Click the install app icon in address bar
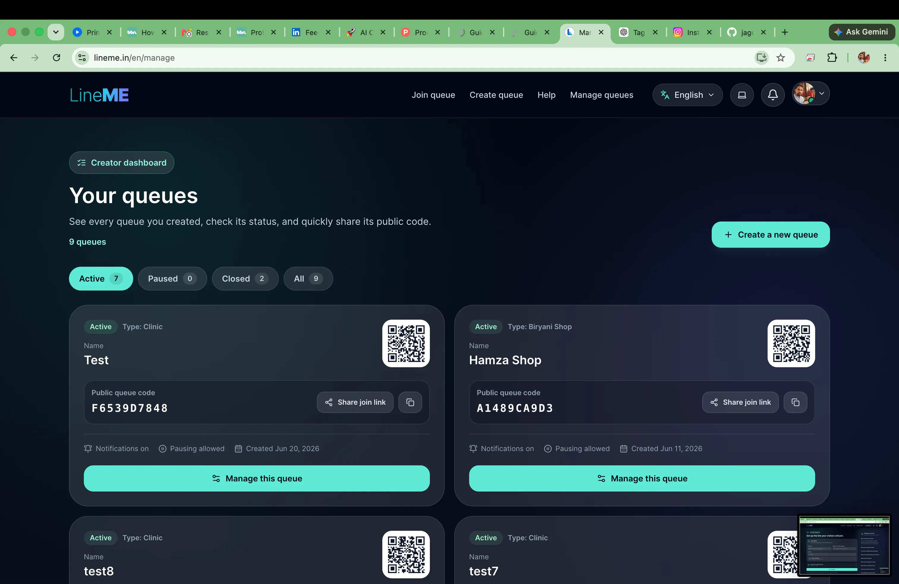The image size is (899, 584). tap(761, 57)
